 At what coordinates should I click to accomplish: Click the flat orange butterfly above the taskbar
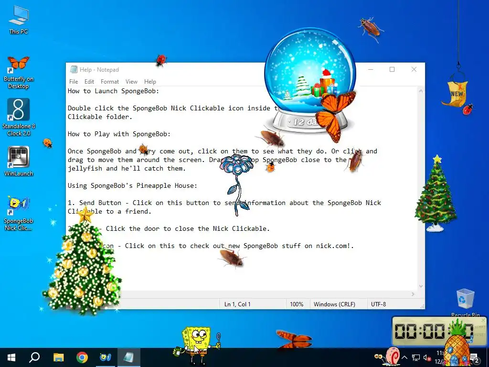[x=294, y=339]
